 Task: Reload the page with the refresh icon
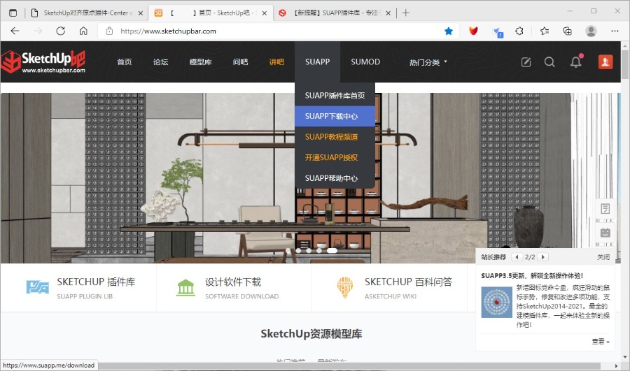[x=61, y=31]
